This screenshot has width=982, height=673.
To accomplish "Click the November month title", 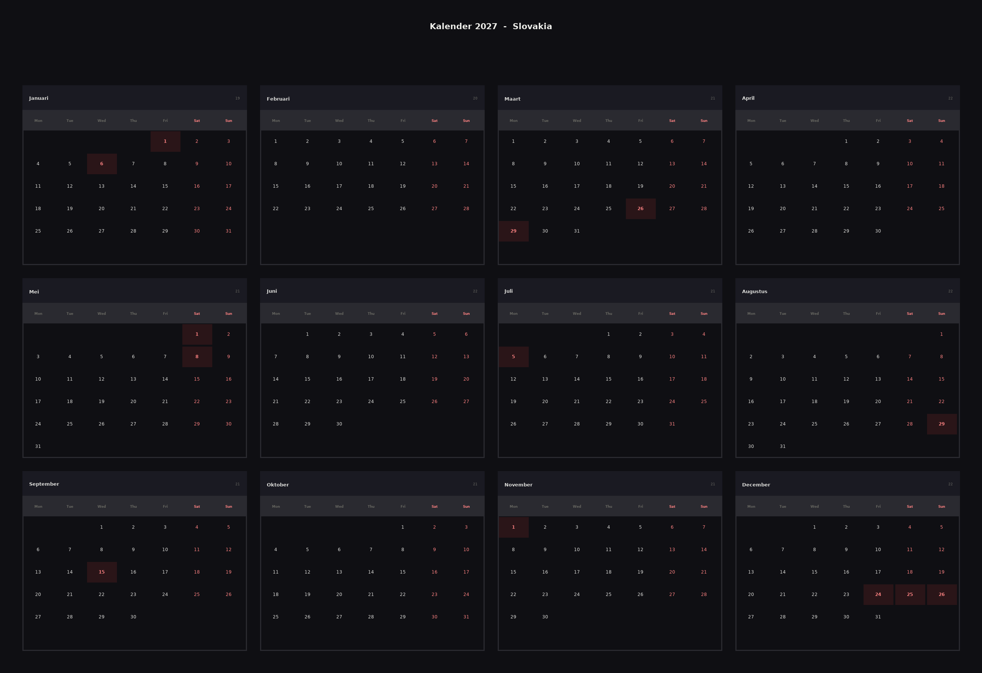I will point(518,485).
